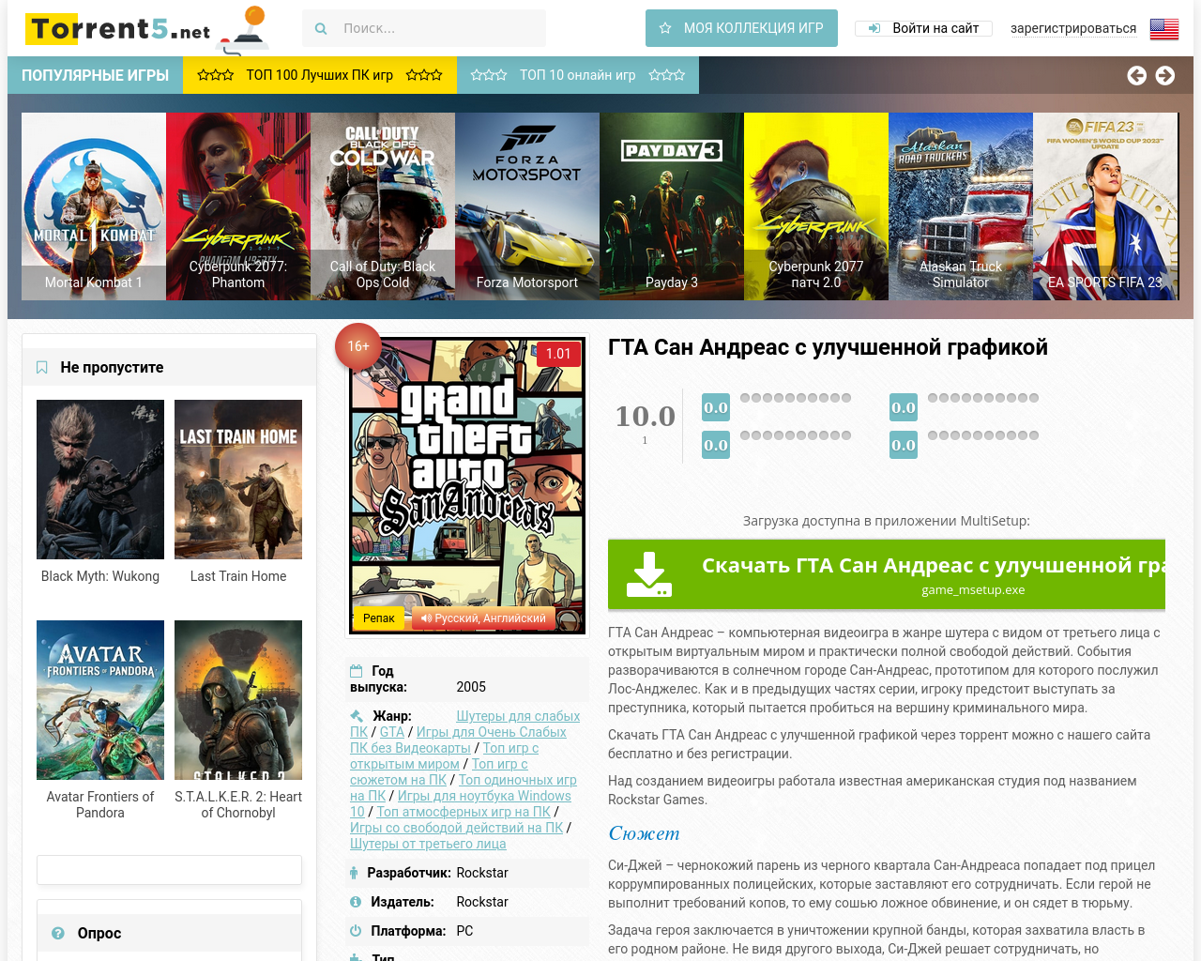Go to previous carousel slide with left arrow
Viewport: 1201px width, 961px height.
[x=1136, y=75]
